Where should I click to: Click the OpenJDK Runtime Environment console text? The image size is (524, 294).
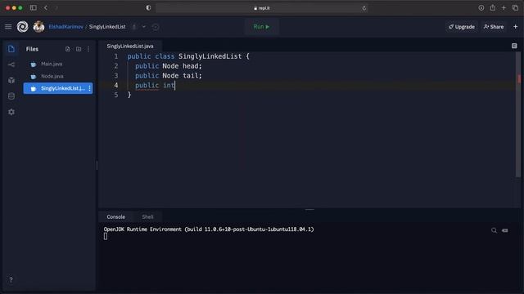pos(209,229)
